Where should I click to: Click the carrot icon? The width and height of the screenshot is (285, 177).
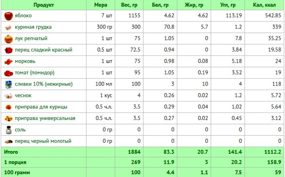click(8, 62)
